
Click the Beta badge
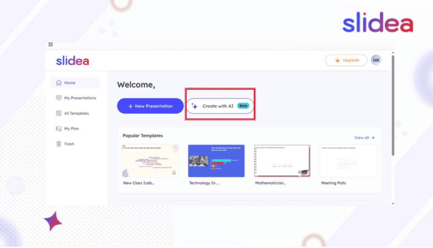click(243, 106)
